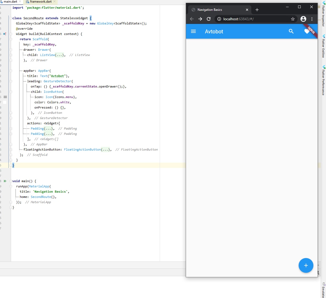
Task: Expand the second folded Padding(...) gutter marker
Action: click(x=11, y=134)
